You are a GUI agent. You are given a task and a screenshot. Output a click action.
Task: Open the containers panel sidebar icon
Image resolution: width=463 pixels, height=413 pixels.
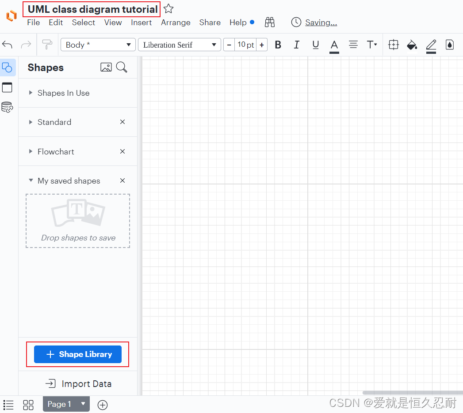pyautogui.click(x=7, y=87)
